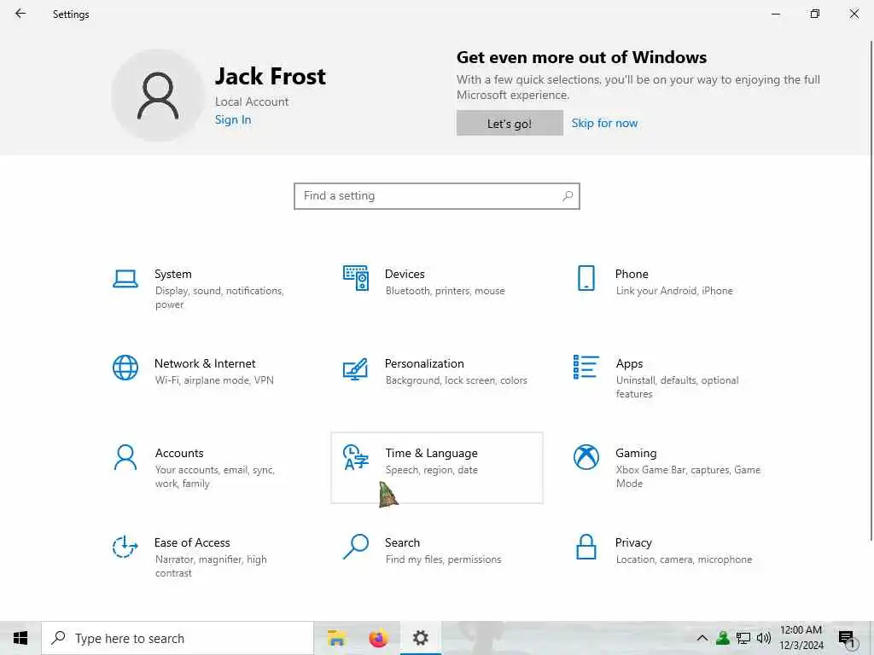The width and height of the screenshot is (874, 655).
Task: Click 'Wi-Fi, airplane mode, VPN' description
Action: pyautogui.click(x=214, y=380)
